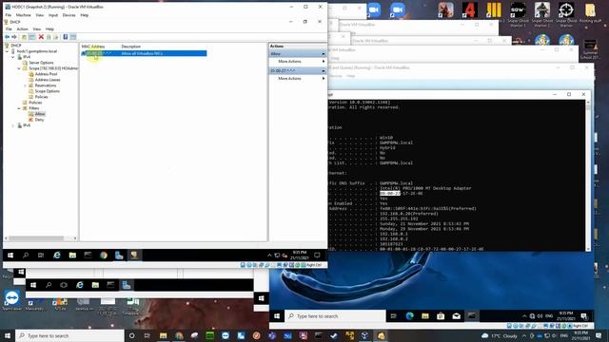Open DHCP console Help menu
Screen dimensions: 609x342
pyautogui.click(x=49, y=29)
